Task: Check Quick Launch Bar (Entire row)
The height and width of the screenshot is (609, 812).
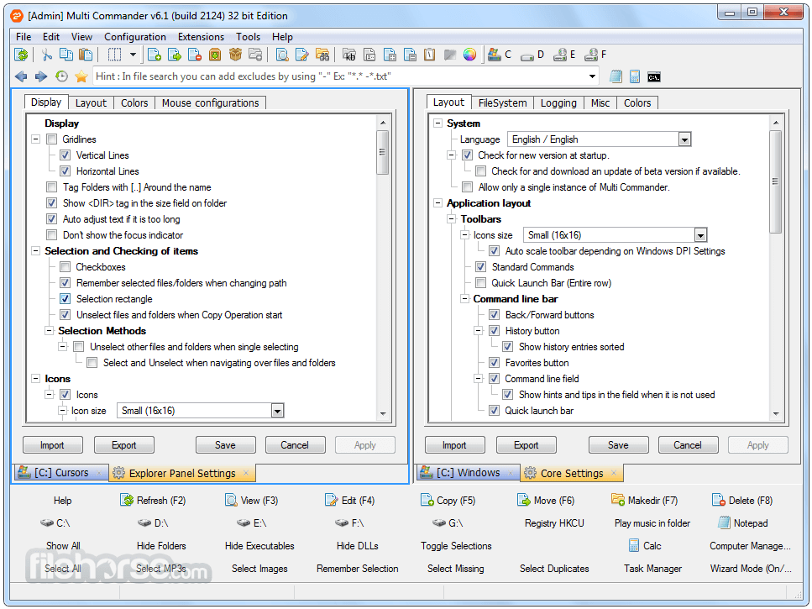Action: (x=480, y=283)
